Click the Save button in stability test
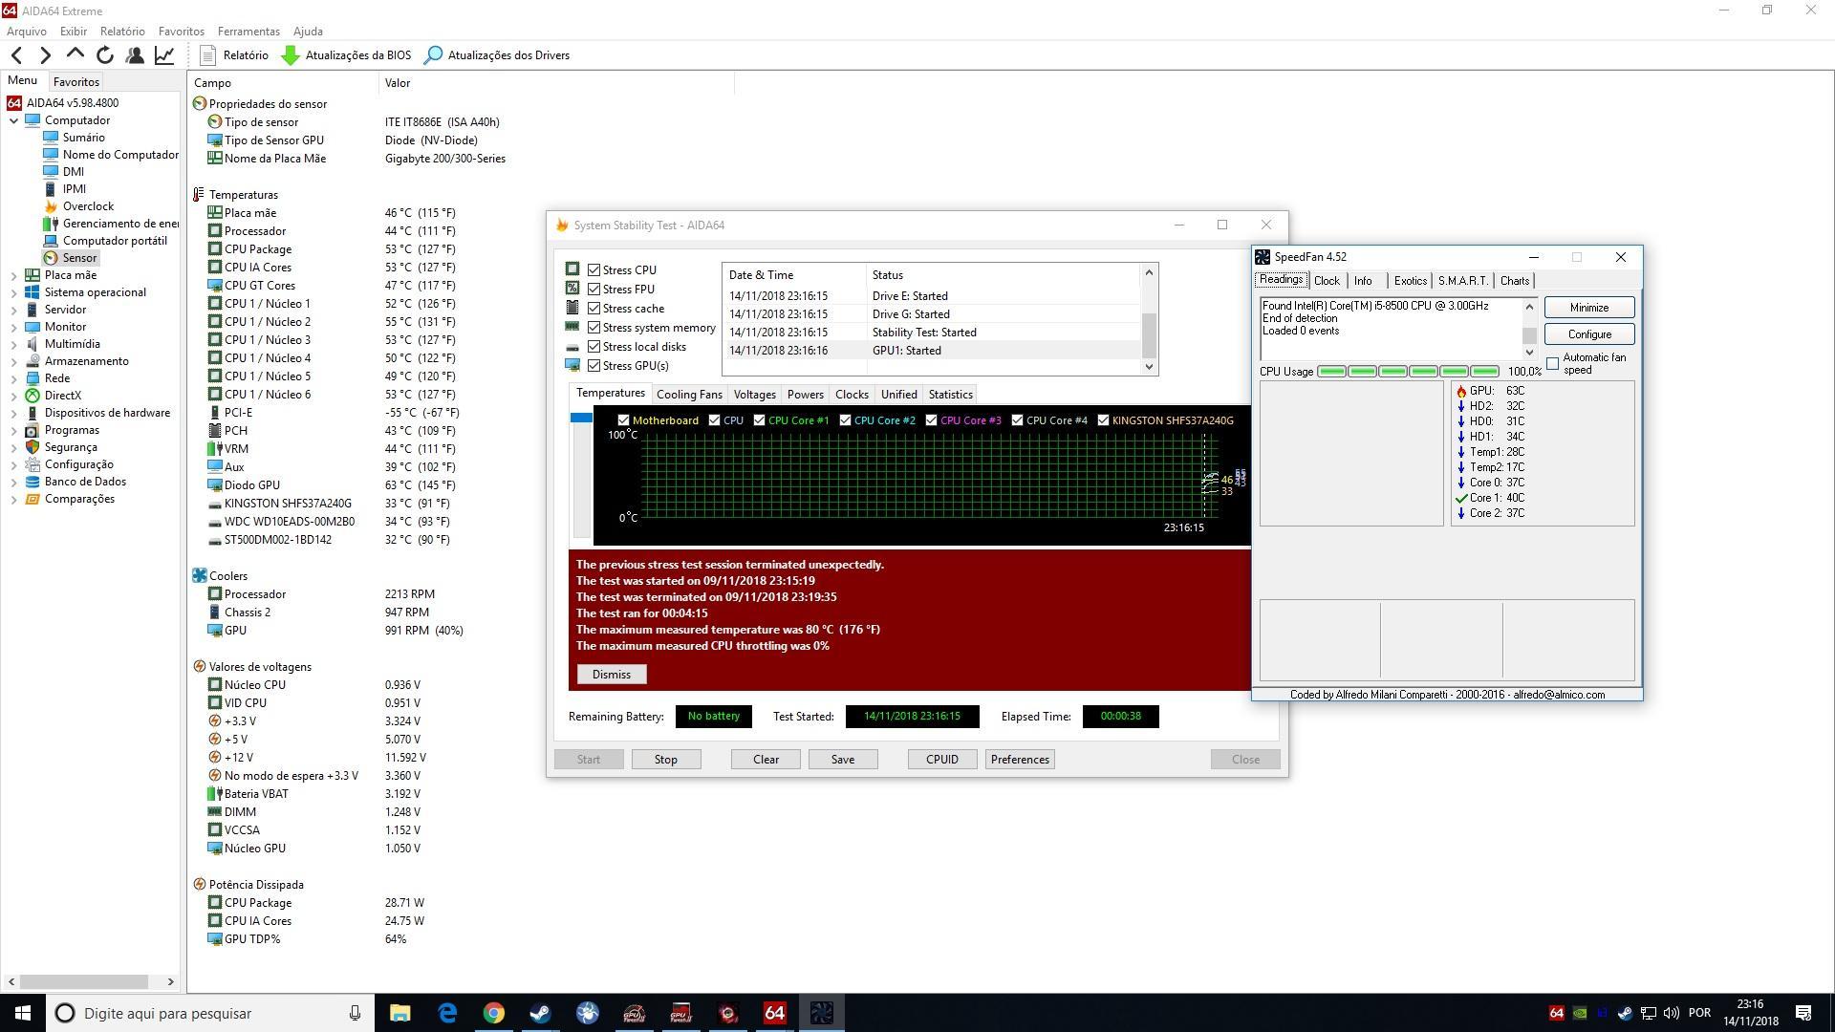Viewport: 1835px width, 1032px height. pos(843,760)
